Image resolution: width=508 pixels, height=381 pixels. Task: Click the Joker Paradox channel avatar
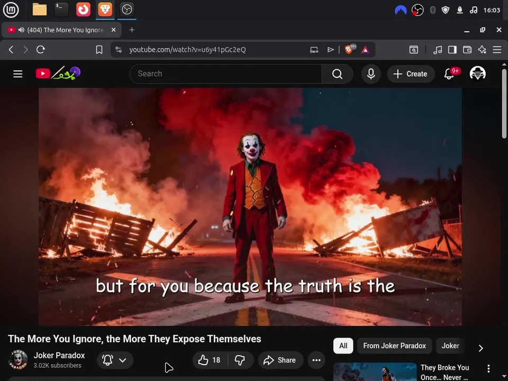coord(18,360)
